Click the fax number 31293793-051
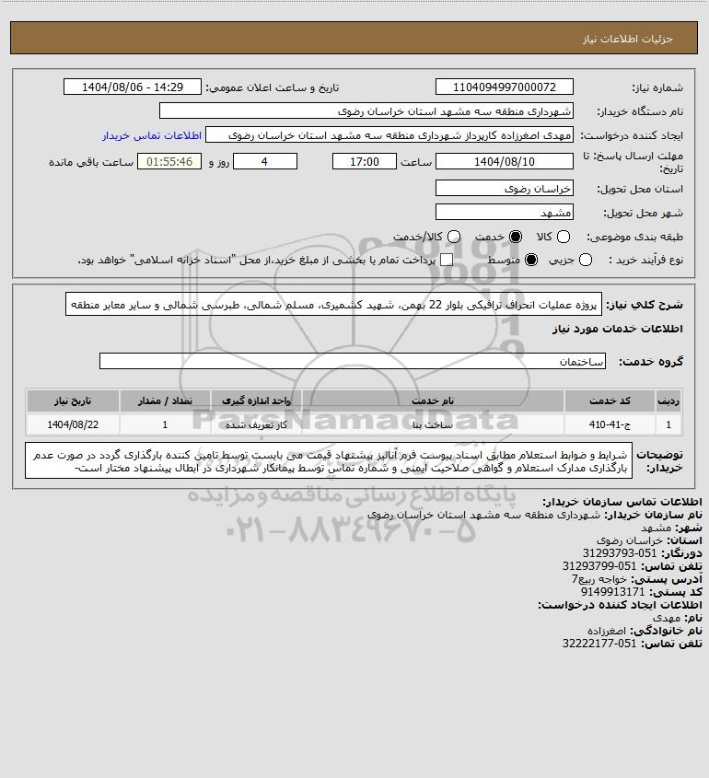Screen dimensions: 709x778 pos(619,552)
